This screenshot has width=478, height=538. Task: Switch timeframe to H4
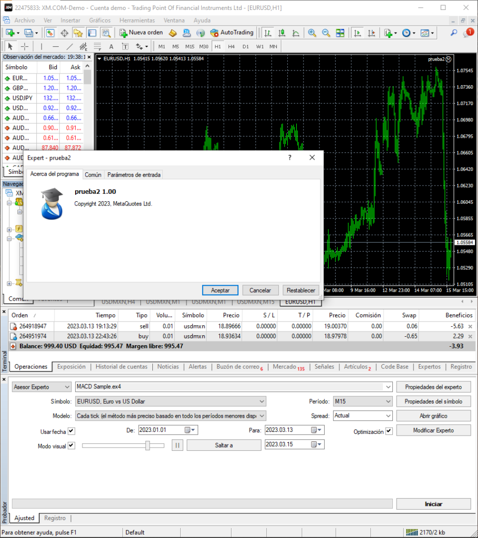(x=231, y=46)
